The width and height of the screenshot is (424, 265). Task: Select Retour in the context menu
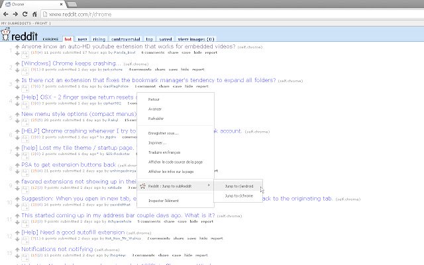pyautogui.click(x=176, y=99)
